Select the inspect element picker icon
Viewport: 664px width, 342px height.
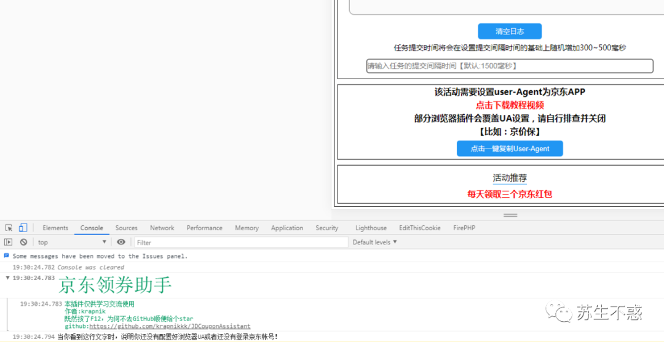9,228
